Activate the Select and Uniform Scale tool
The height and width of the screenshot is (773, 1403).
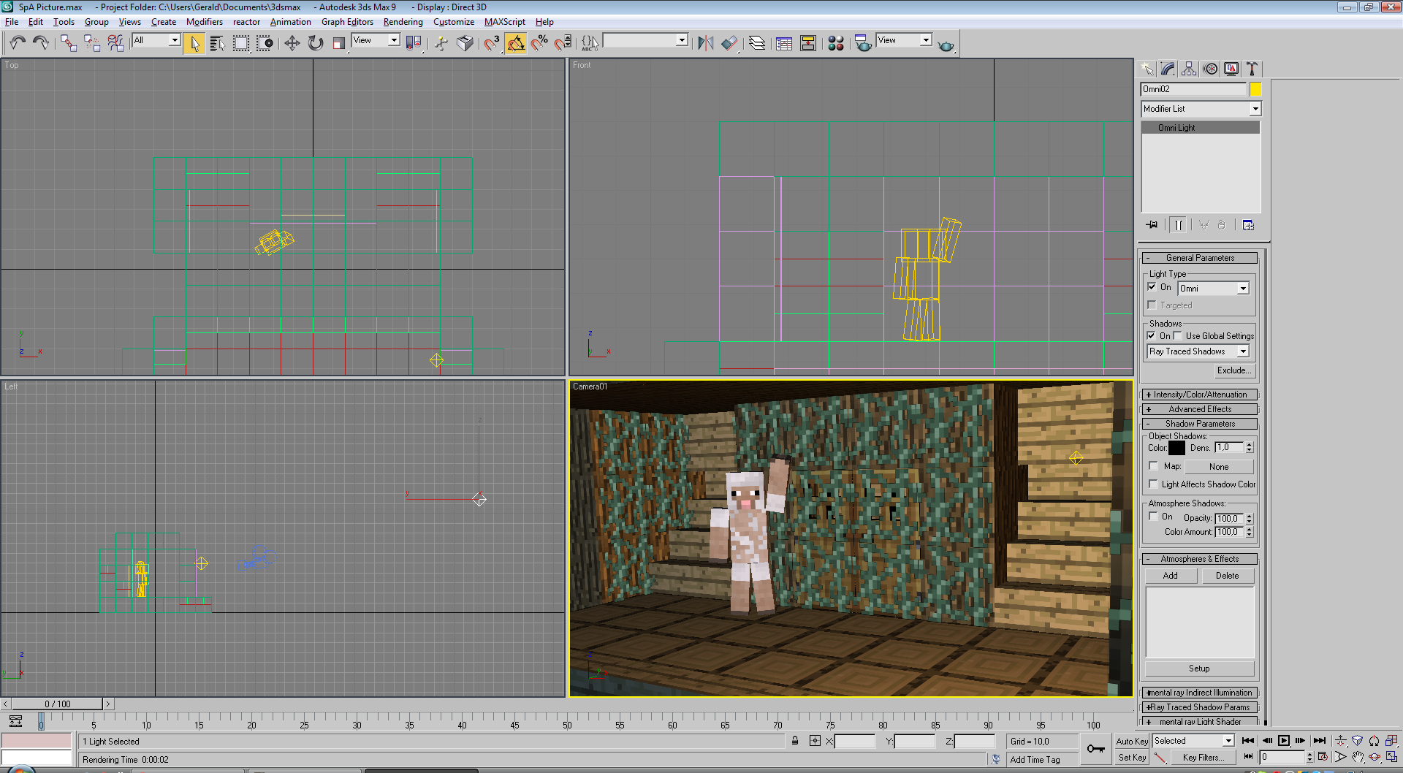coord(338,44)
